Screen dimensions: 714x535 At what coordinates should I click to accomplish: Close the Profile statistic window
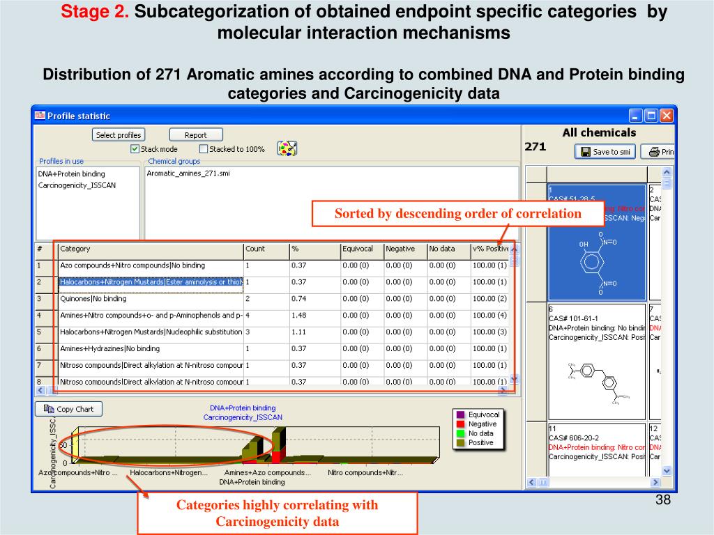667,116
